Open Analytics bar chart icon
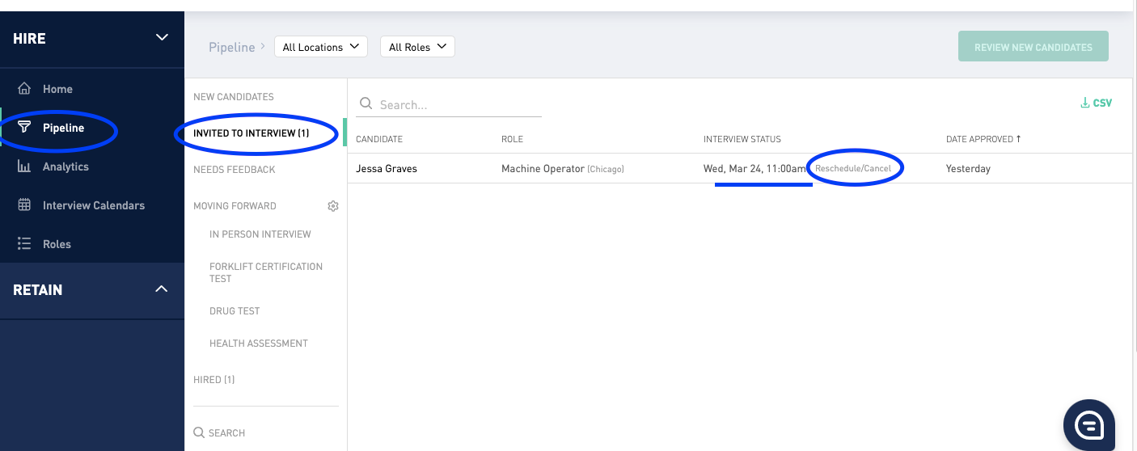 coord(25,166)
